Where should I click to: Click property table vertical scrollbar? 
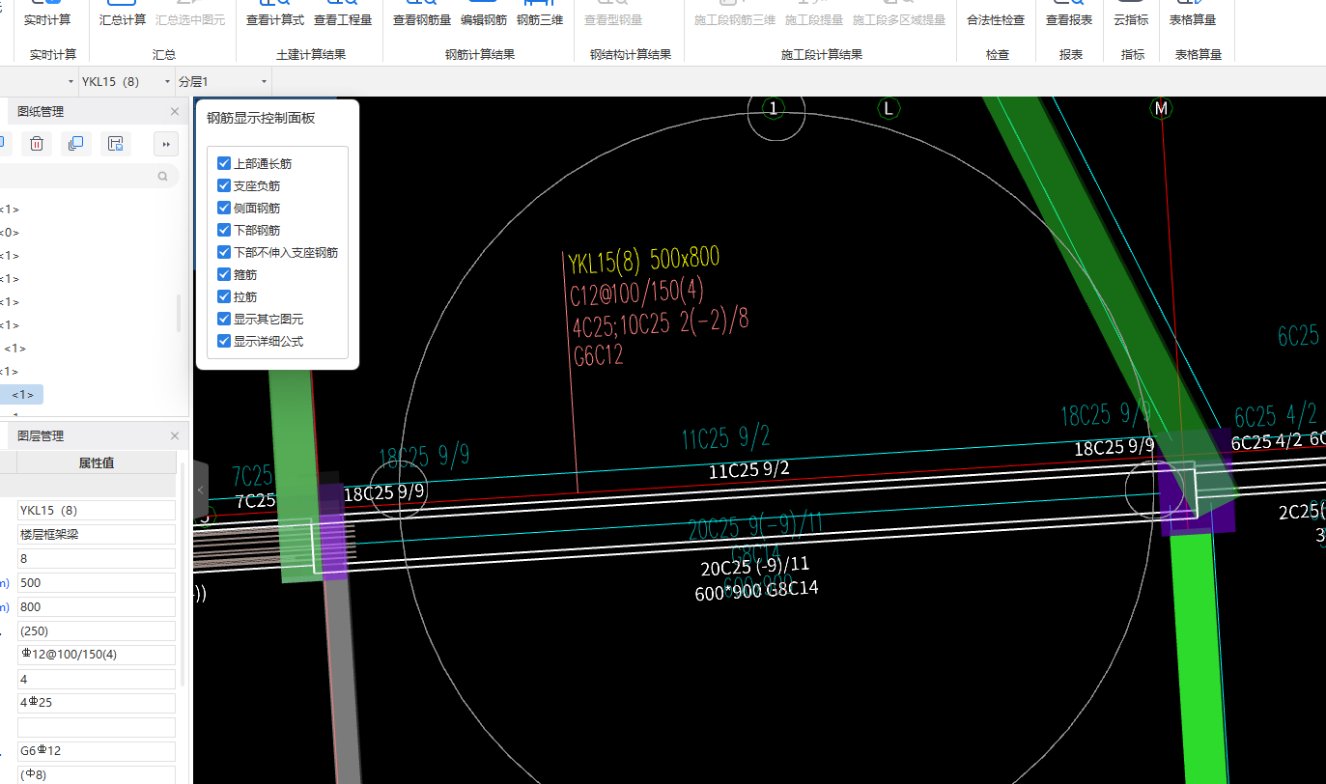[183, 574]
